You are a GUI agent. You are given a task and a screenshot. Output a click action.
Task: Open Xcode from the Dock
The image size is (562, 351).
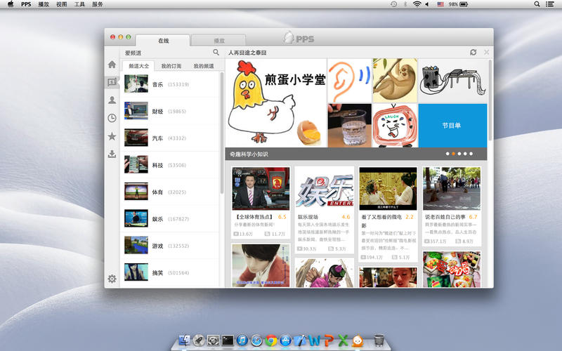[300, 340]
